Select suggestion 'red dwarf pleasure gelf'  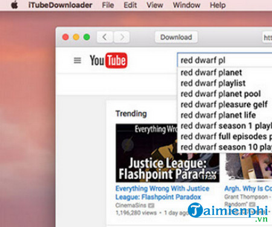click(225, 105)
